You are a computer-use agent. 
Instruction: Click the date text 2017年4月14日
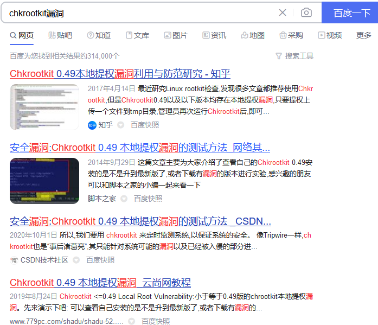tap(111, 88)
